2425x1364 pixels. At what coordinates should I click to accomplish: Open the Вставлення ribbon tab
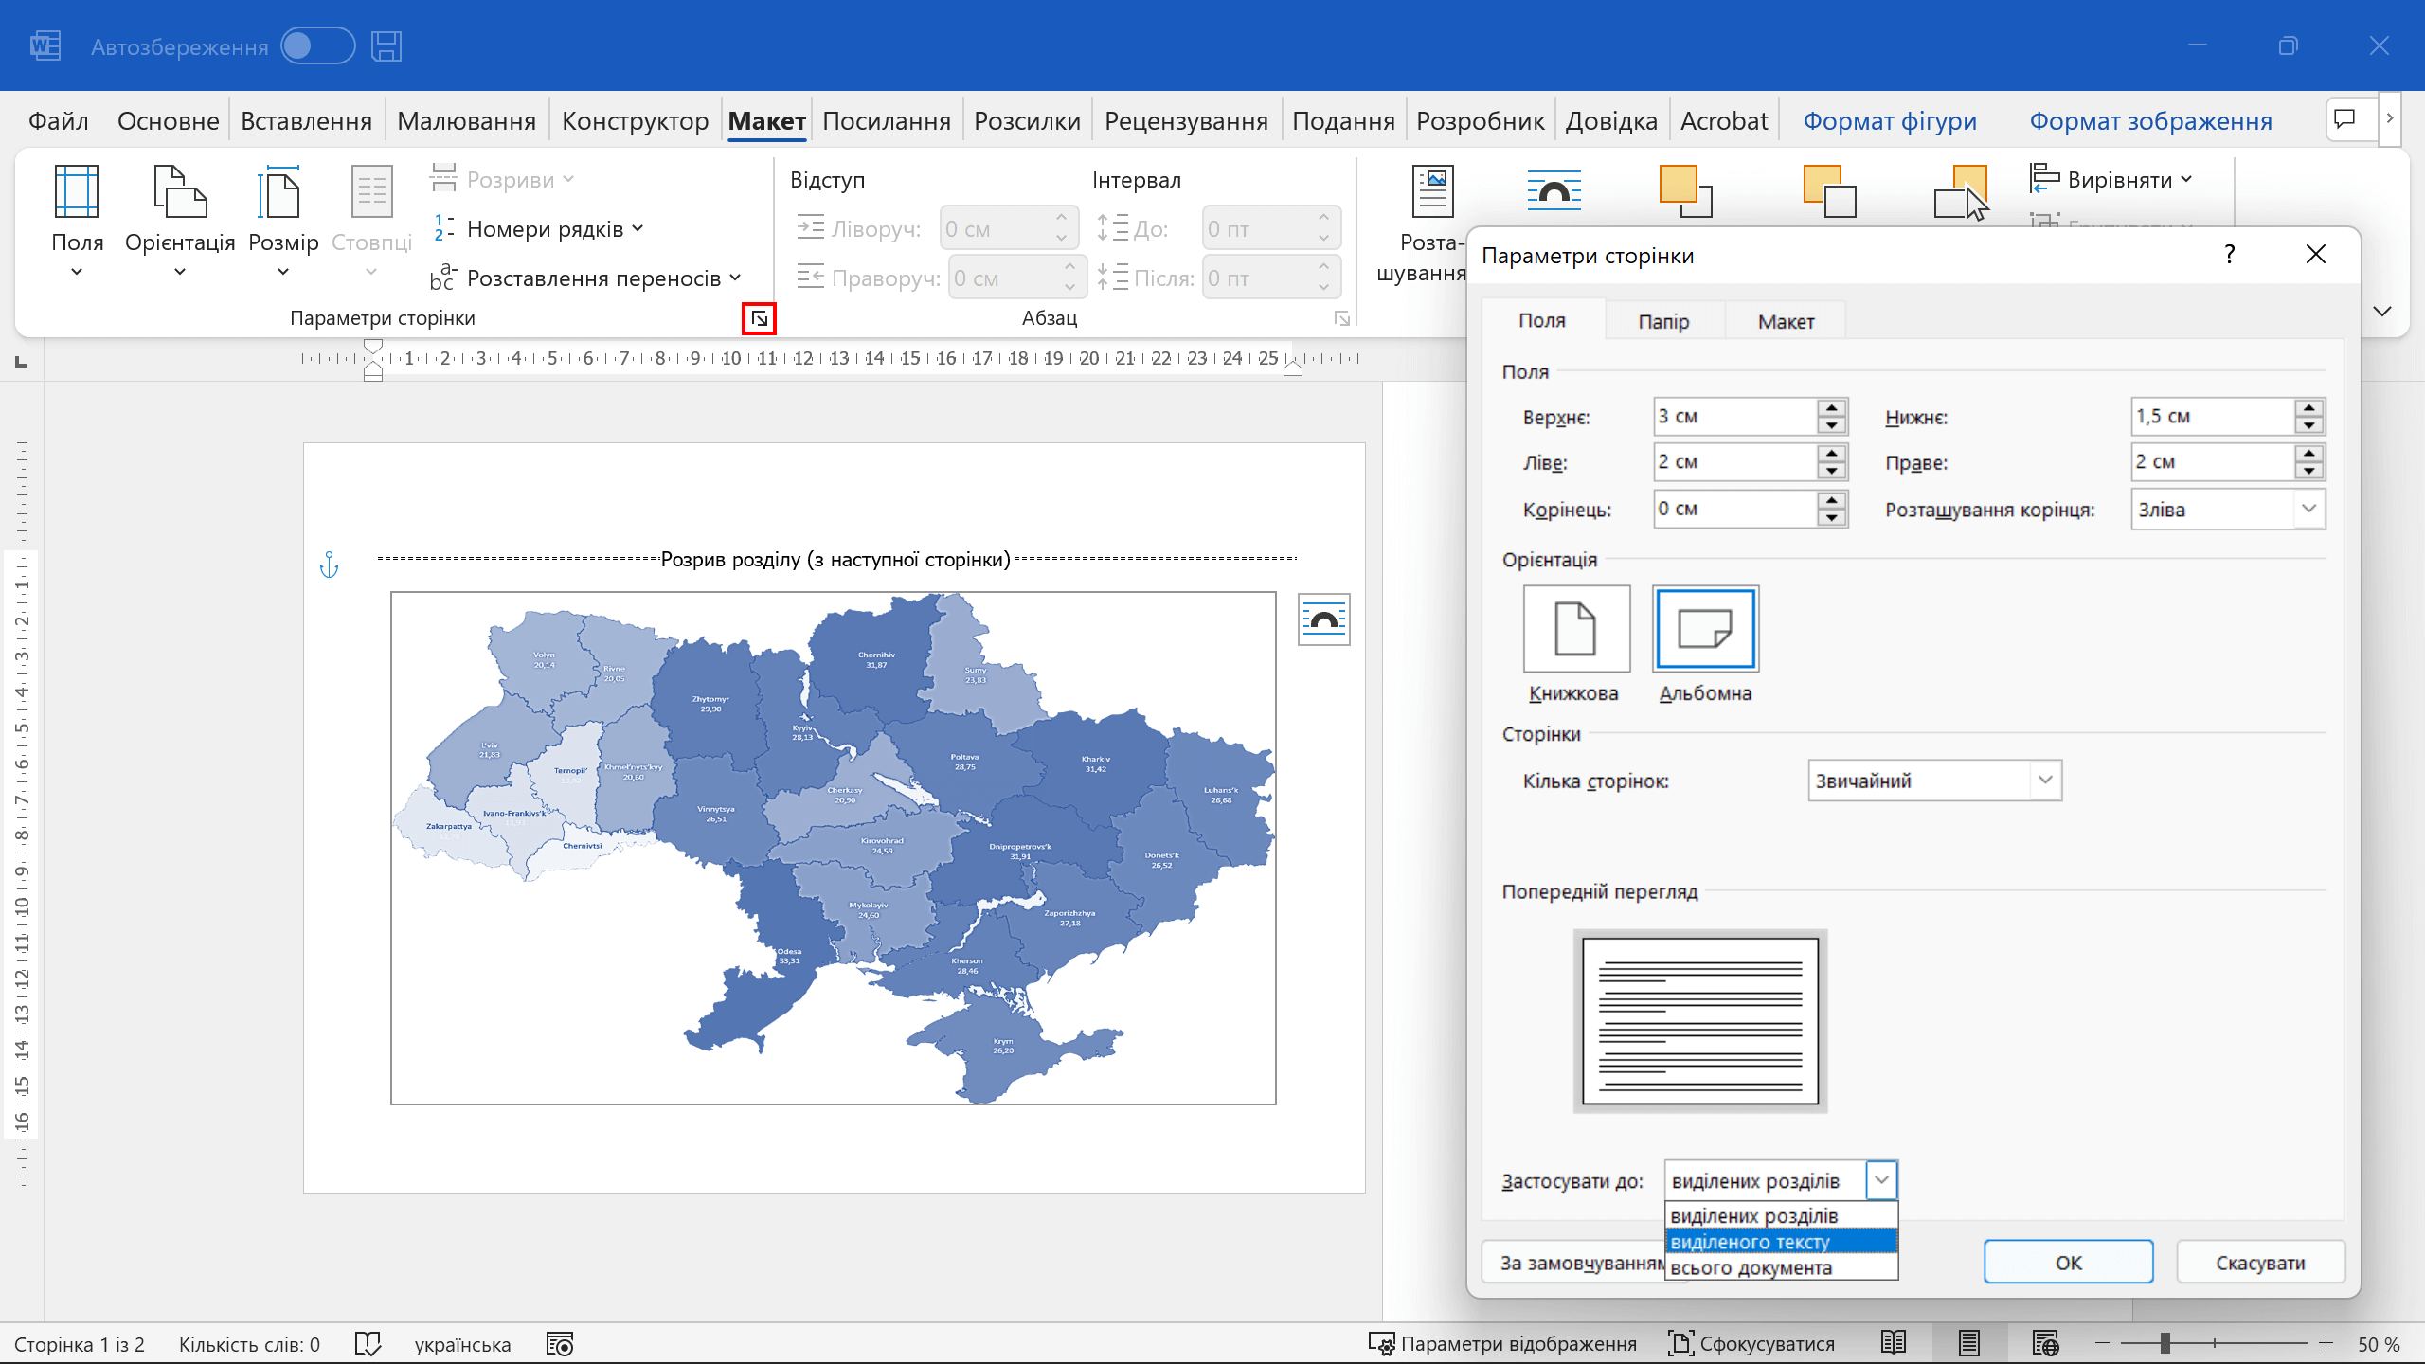pos(306,121)
